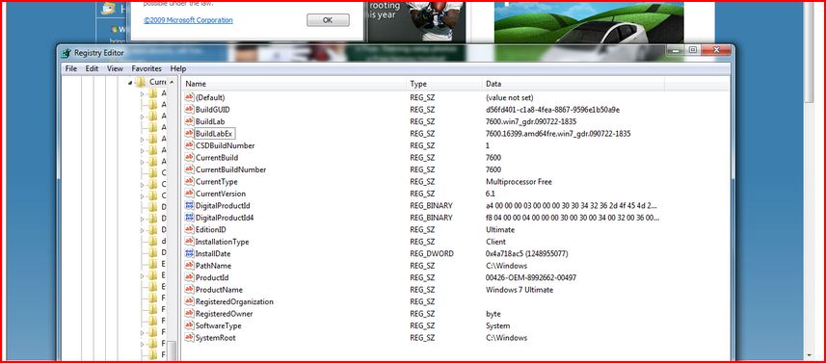826x363 pixels.
Task: Select the CurrentBuildNumber value icon
Action: tap(190, 169)
